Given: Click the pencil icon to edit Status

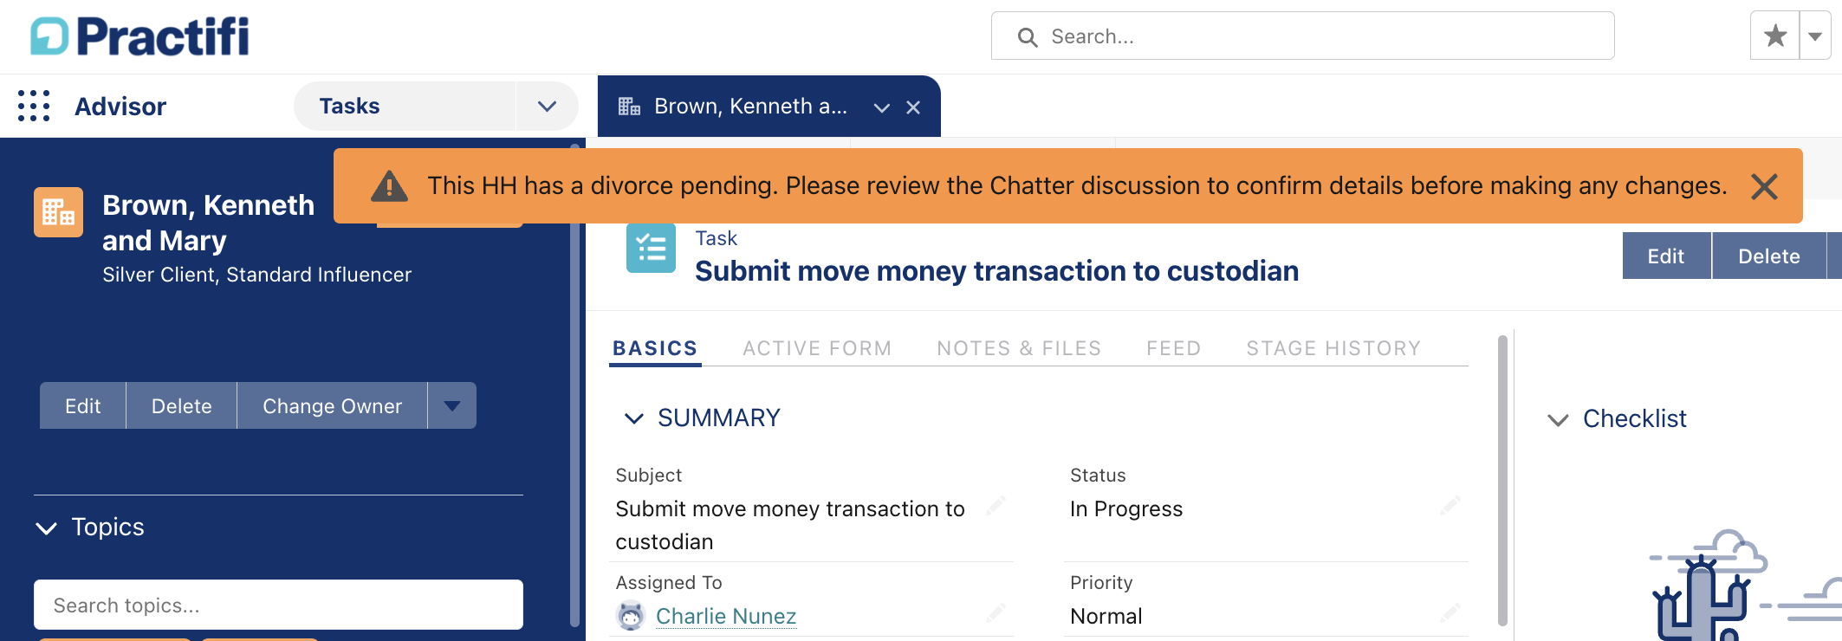Looking at the screenshot, I should (x=1450, y=506).
